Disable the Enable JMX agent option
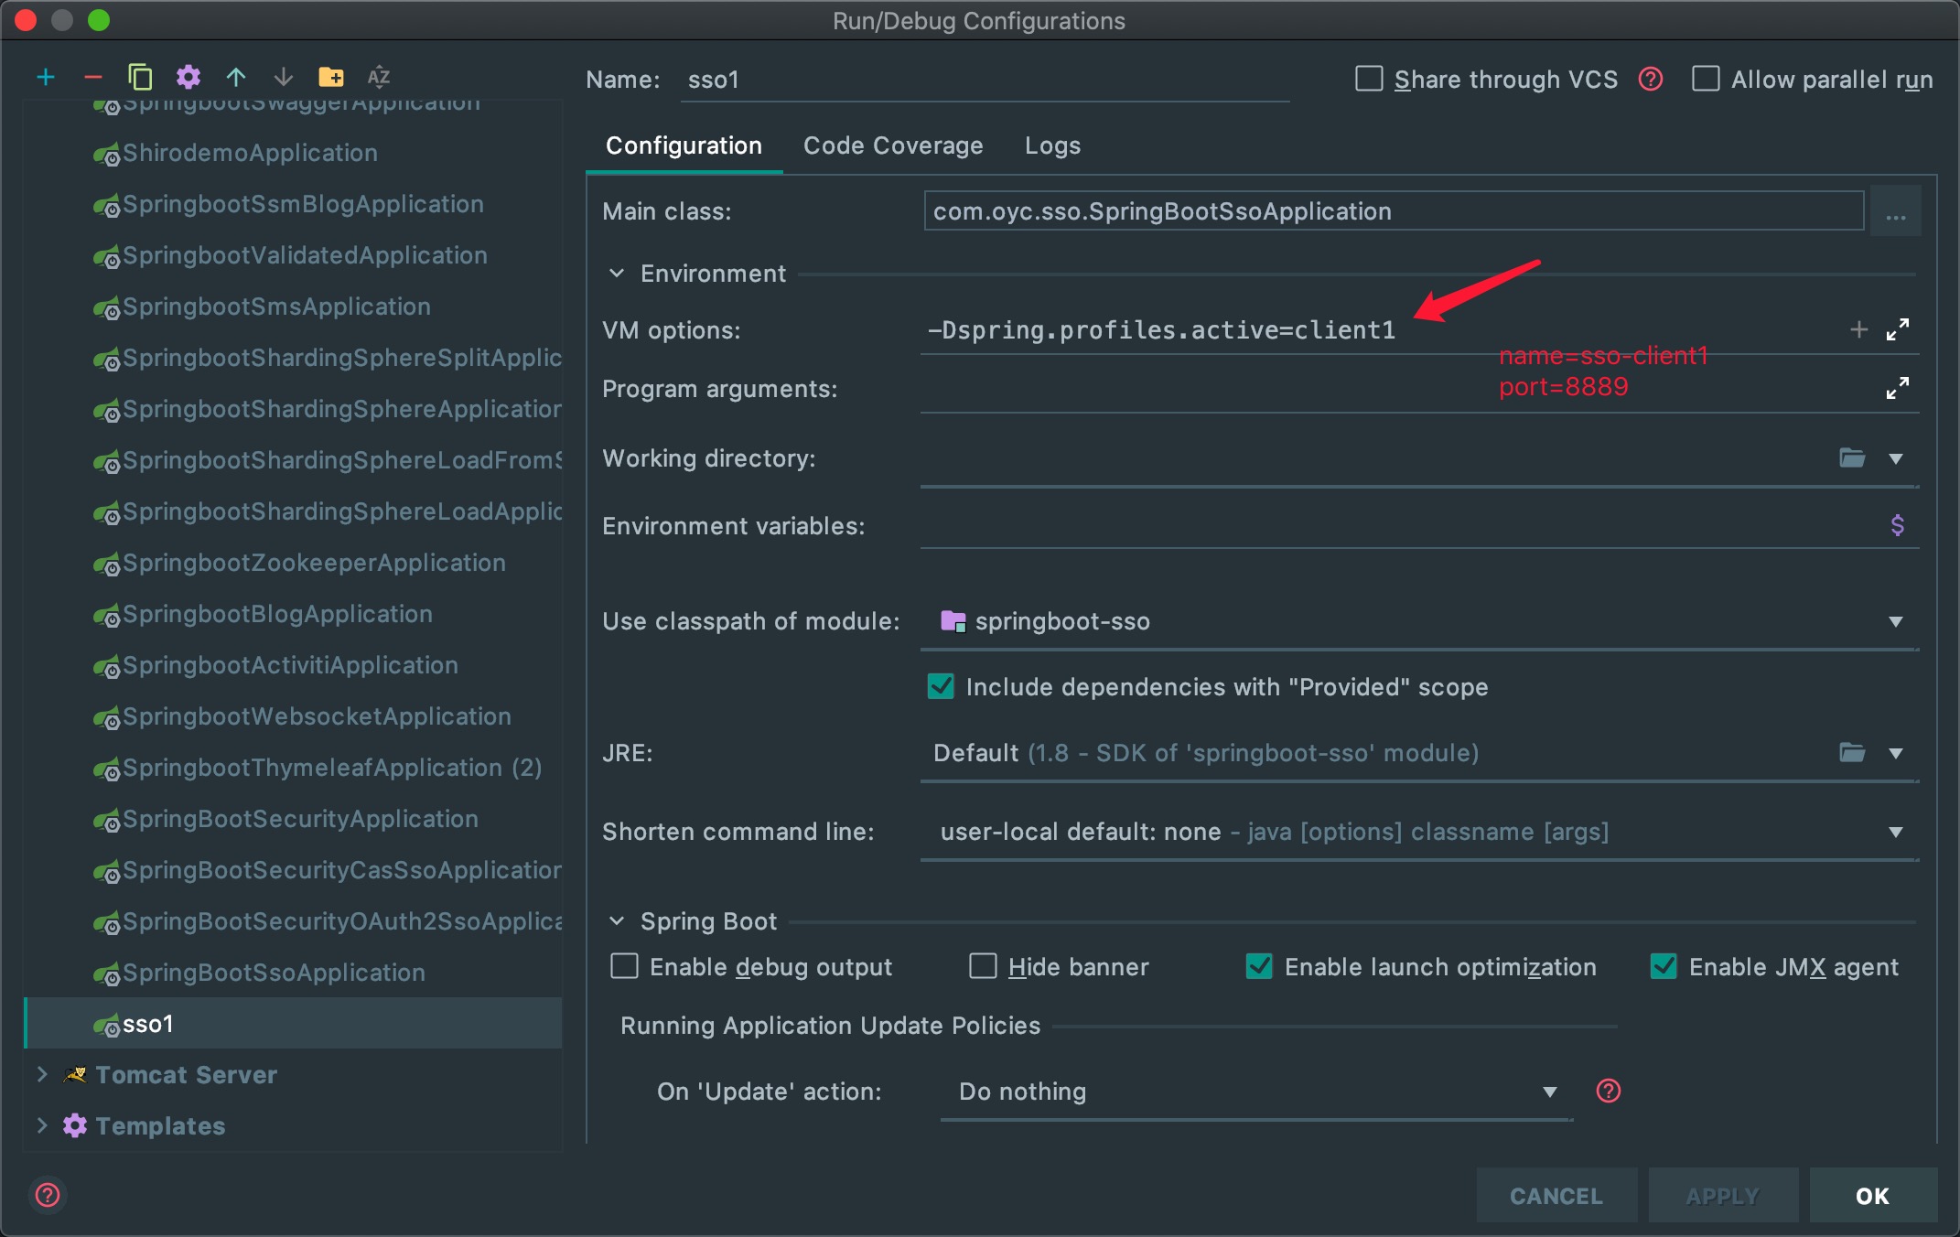1960x1237 pixels. click(x=1665, y=966)
